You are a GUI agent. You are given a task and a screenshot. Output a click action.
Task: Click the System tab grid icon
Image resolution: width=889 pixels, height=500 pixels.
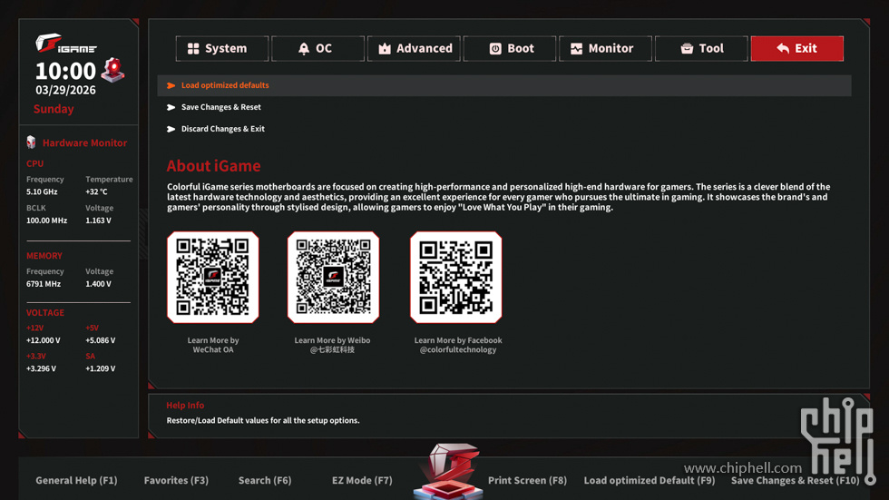(x=193, y=49)
